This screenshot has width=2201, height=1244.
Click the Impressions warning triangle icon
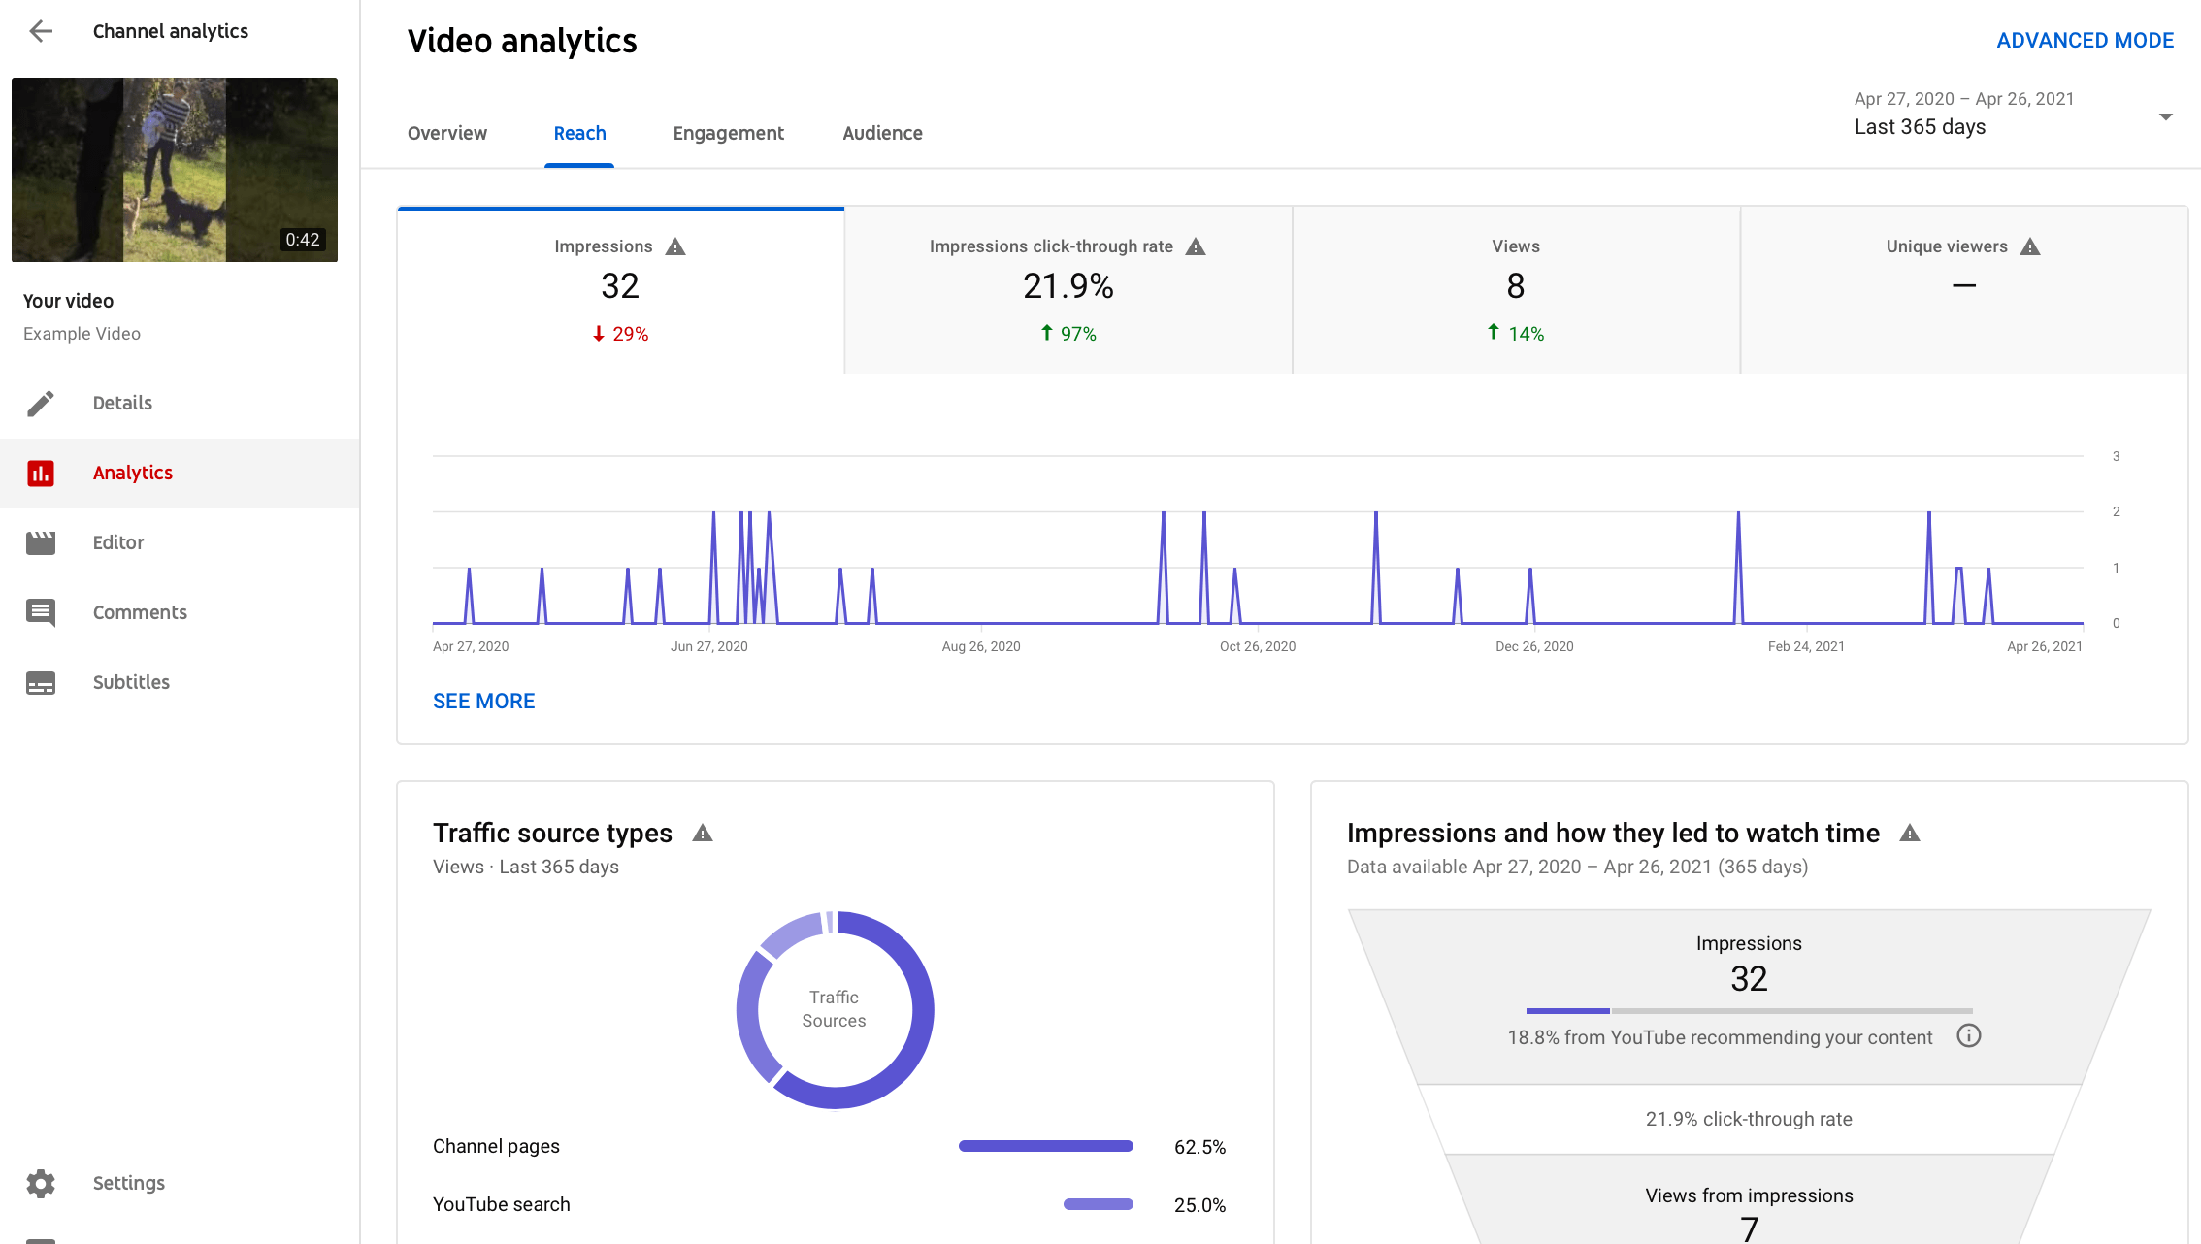pyautogui.click(x=676, y=246)
